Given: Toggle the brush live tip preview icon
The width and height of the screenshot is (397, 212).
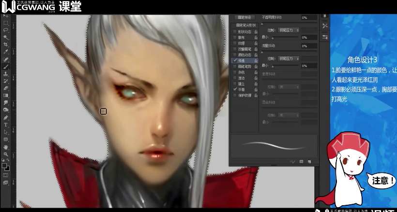Looking at the screenshot, I should 293,161.
